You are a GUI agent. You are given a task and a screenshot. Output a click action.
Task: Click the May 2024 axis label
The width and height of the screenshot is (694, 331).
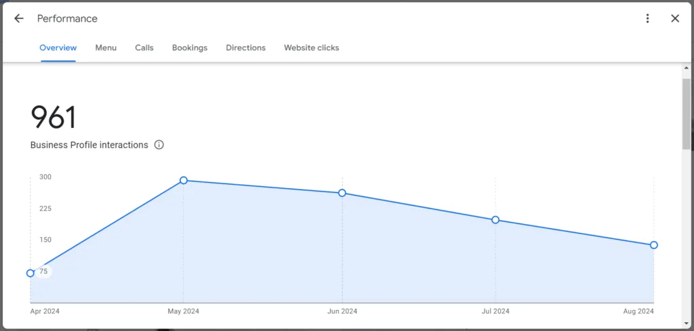click(x=183, y=311)
